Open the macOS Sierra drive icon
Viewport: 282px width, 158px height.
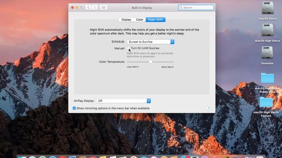click(267, 8)
